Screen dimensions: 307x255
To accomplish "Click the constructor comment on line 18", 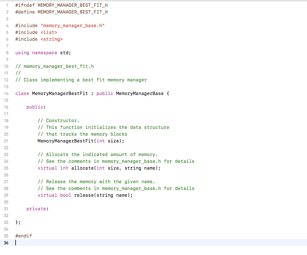I will click(x=58, y=120).
